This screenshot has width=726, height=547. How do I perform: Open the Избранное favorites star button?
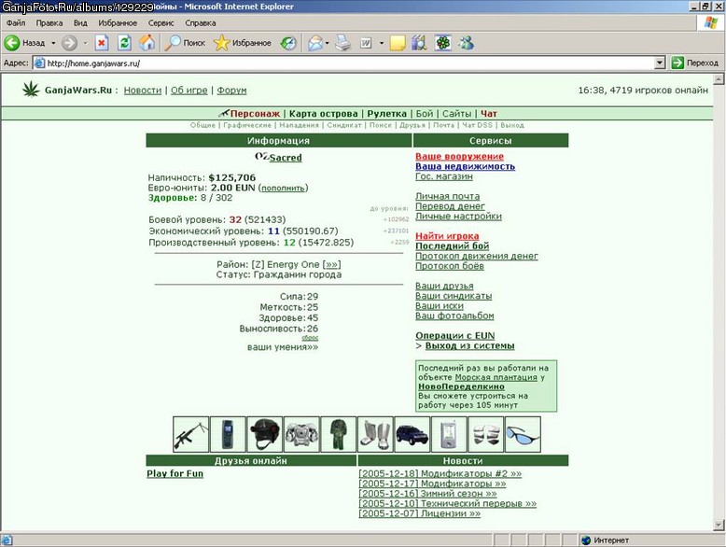click(x=242, y=43)
